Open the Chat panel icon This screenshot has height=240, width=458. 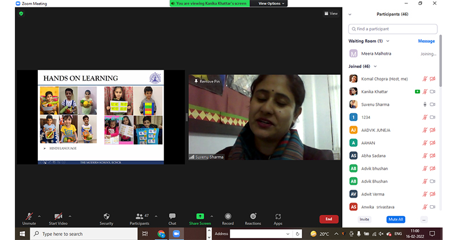(172, 217)
